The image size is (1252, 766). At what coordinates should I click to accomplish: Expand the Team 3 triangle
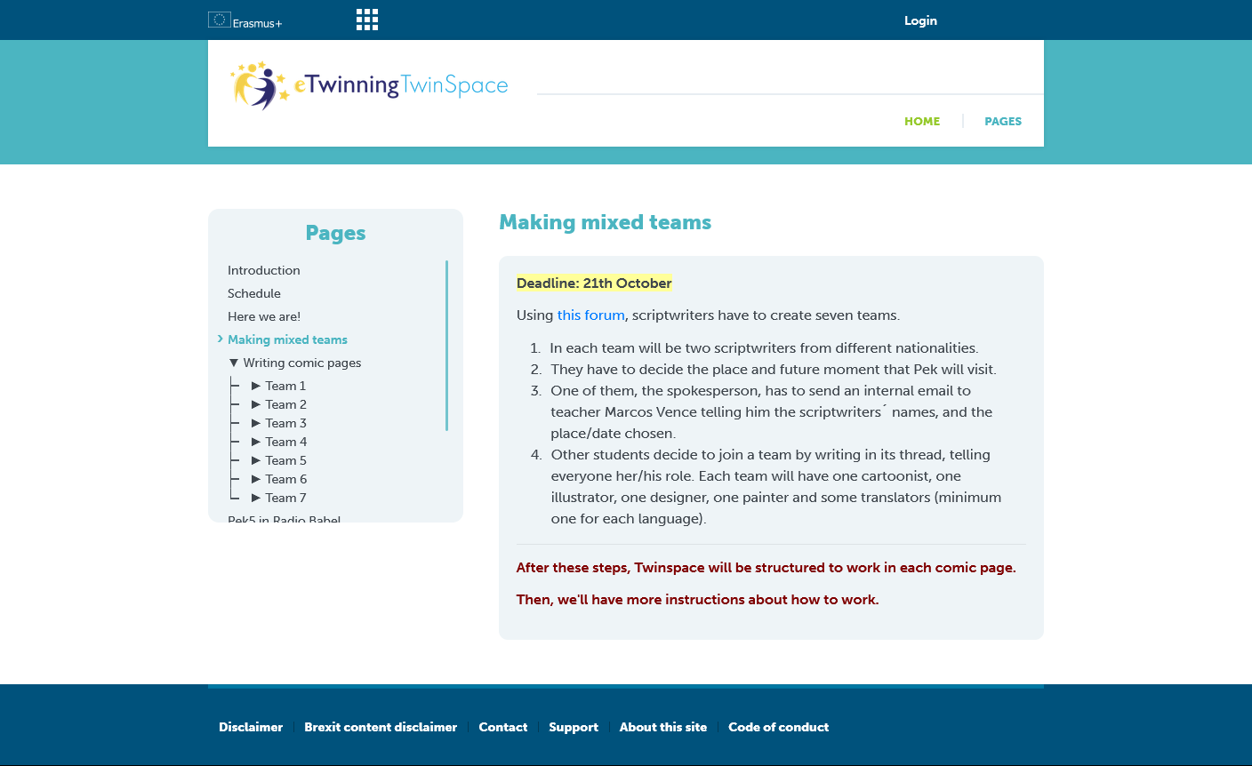point(256,423)
